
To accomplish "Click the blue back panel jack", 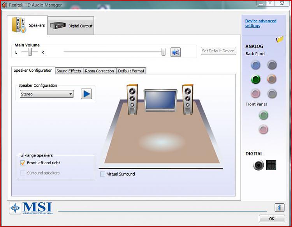I will pos(255,65).
